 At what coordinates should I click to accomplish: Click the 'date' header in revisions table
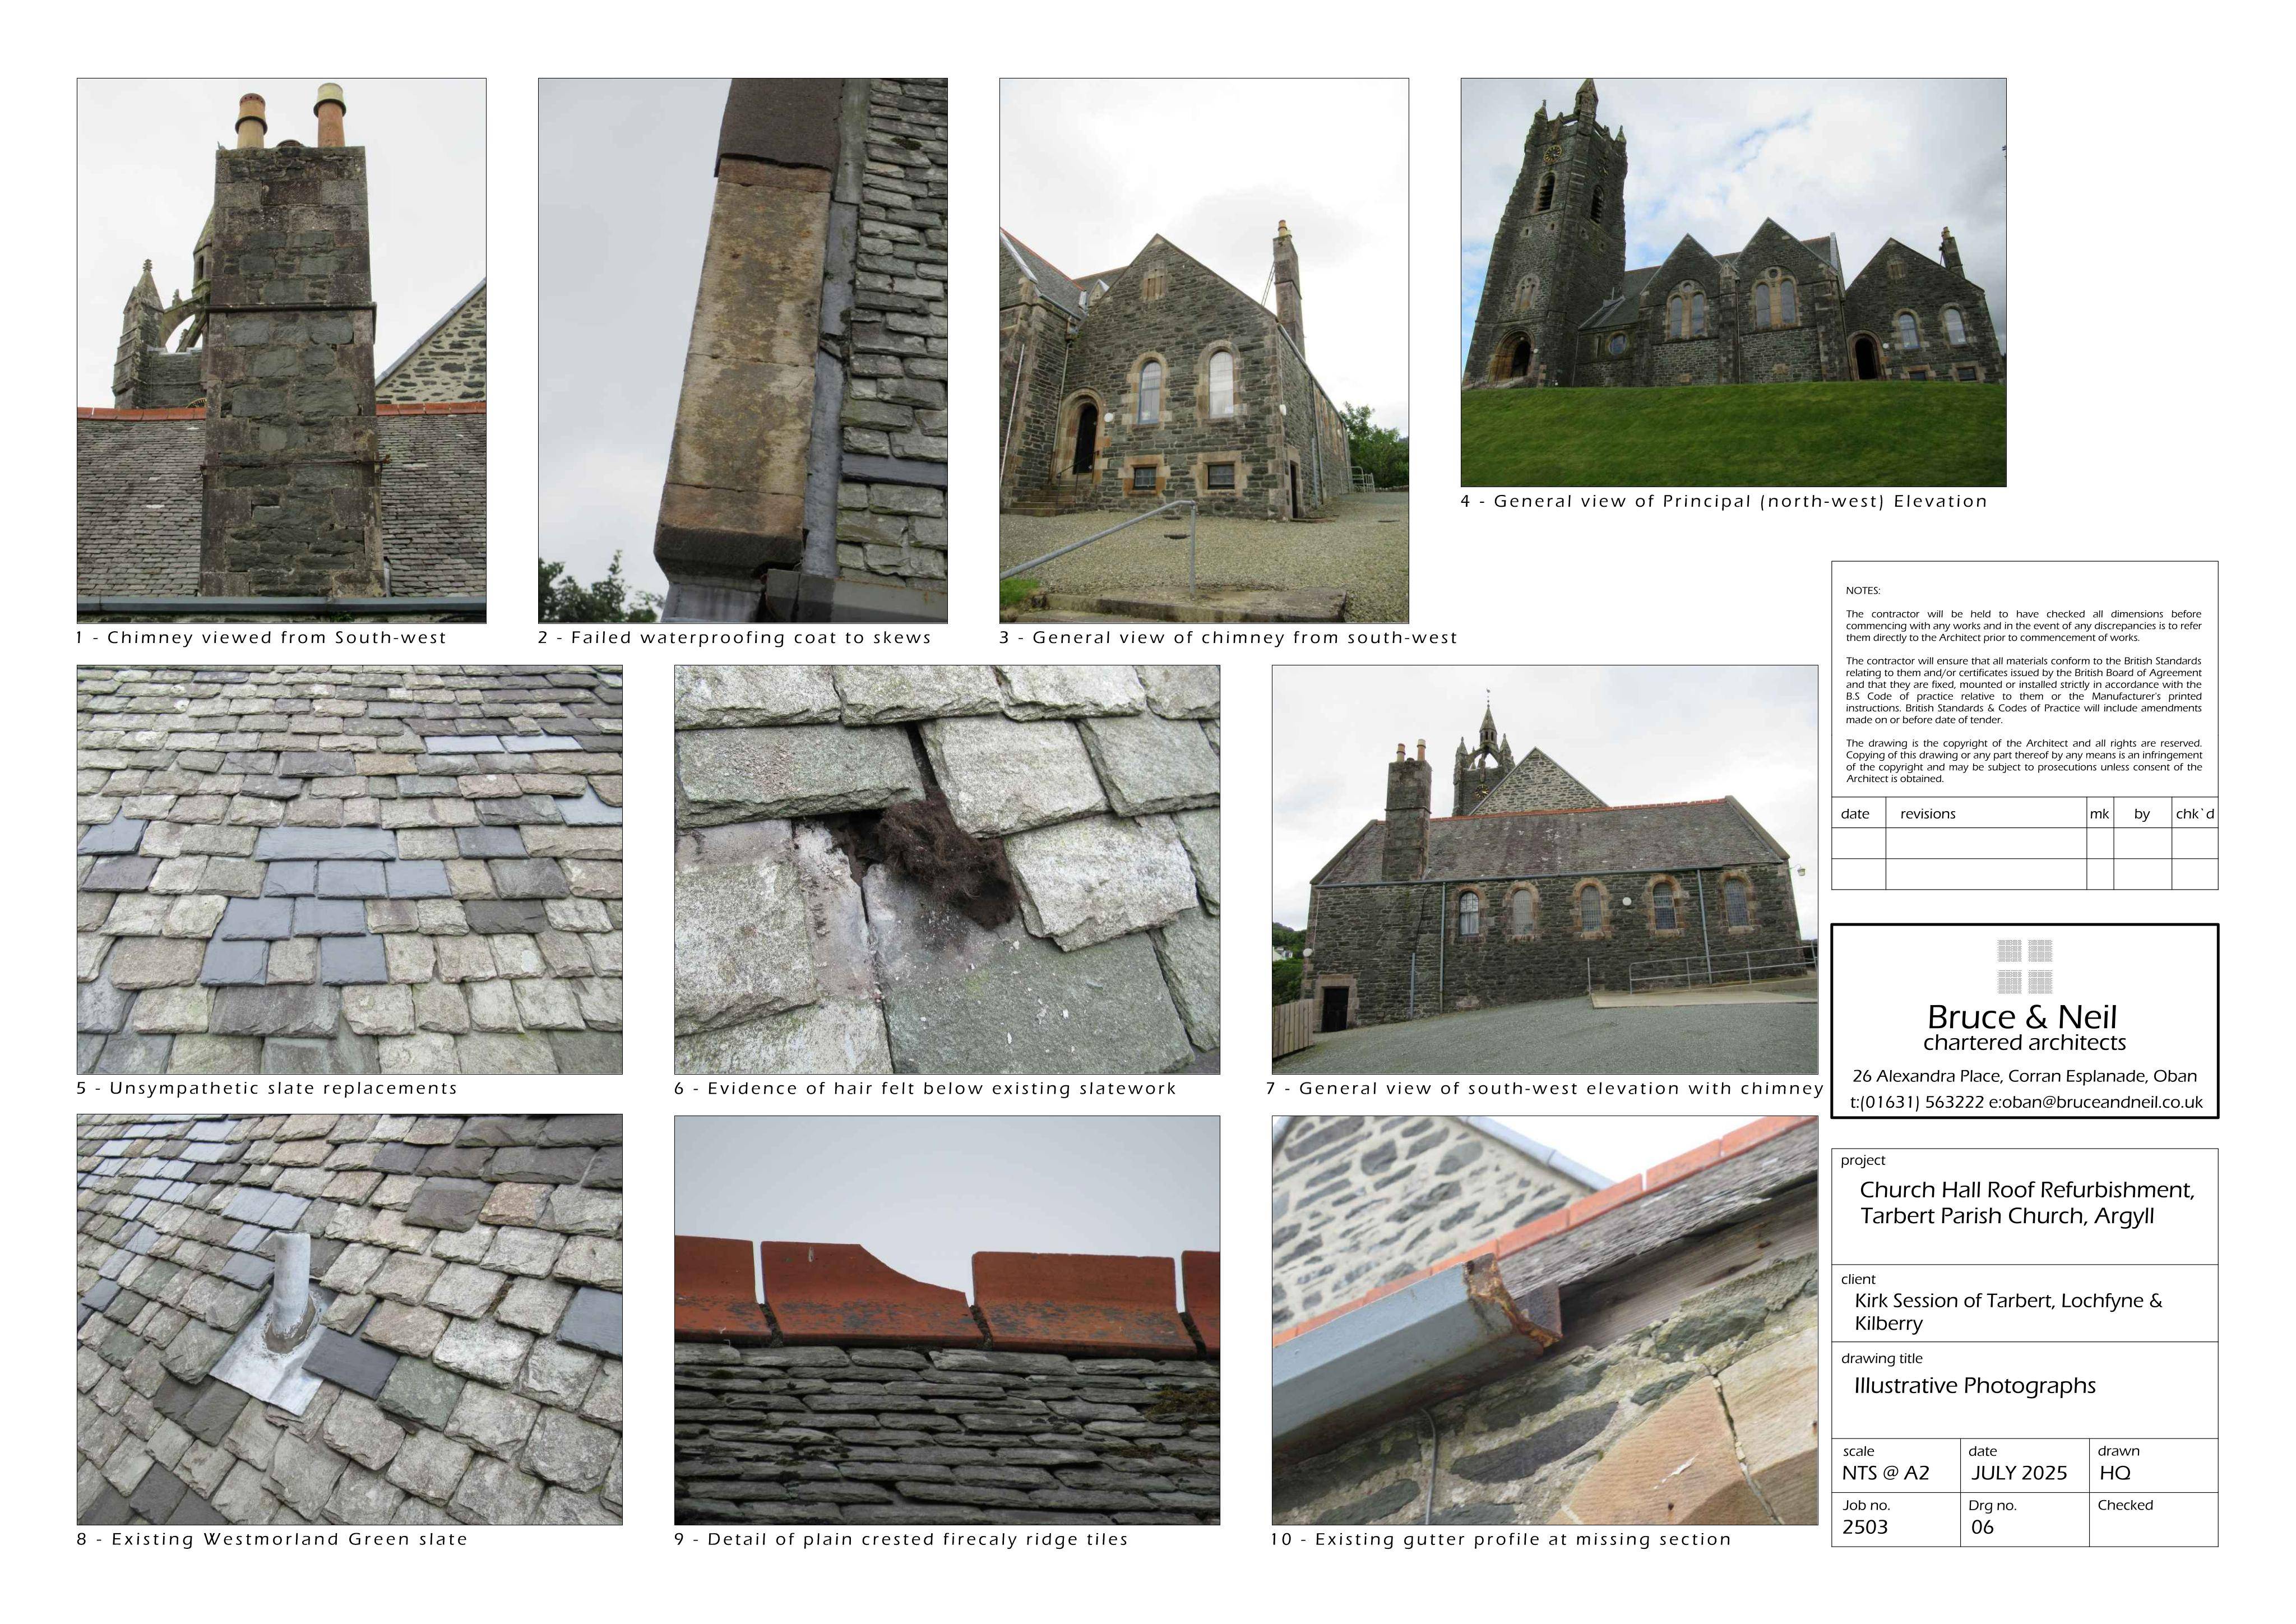(1855, 814)
